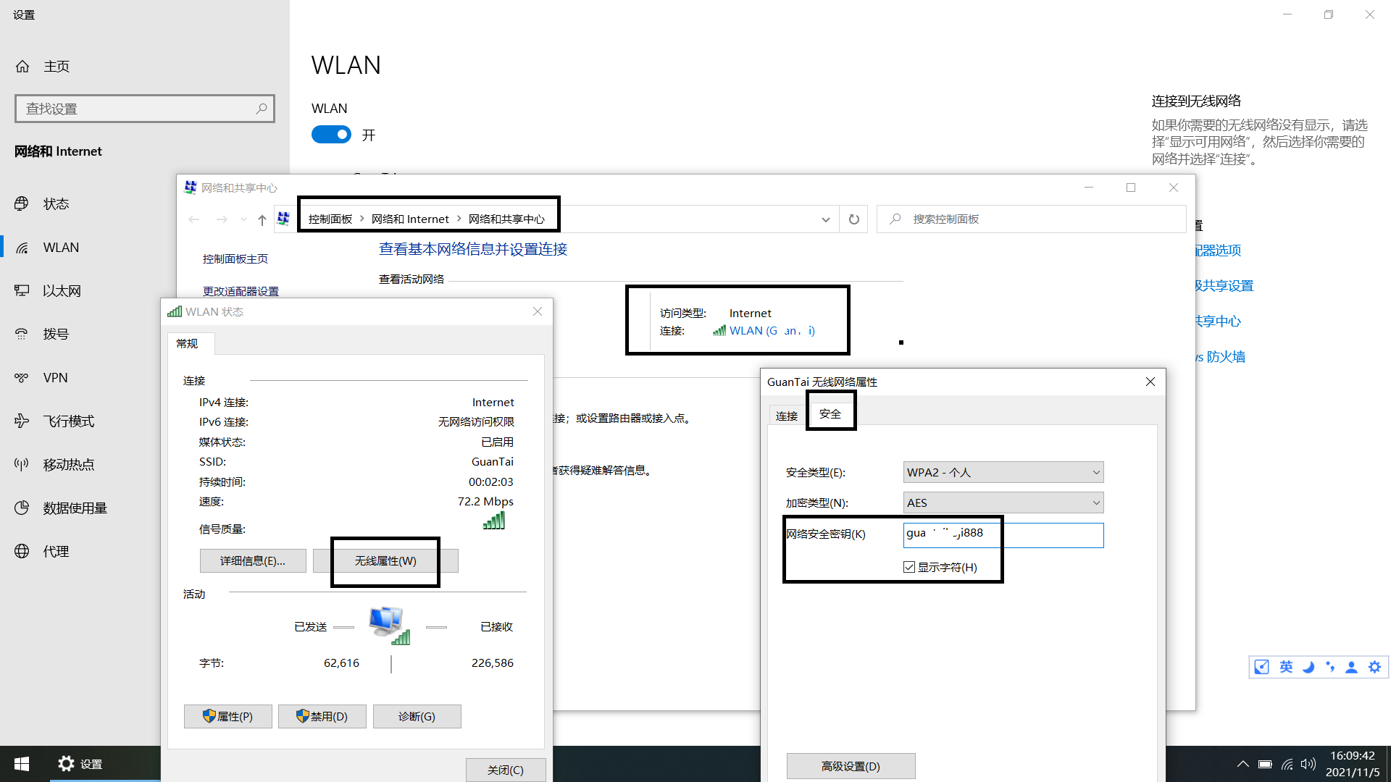Turn off the WLAN toggle switch
Image resolution: width=1391 pixels, height=782 pixels.
pyautogui.click(x=331, y=135)
